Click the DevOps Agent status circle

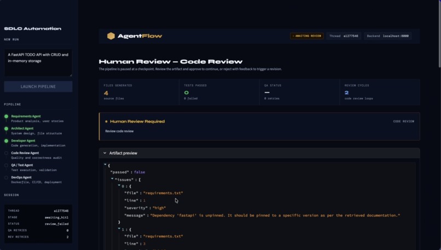pos(6,177)
